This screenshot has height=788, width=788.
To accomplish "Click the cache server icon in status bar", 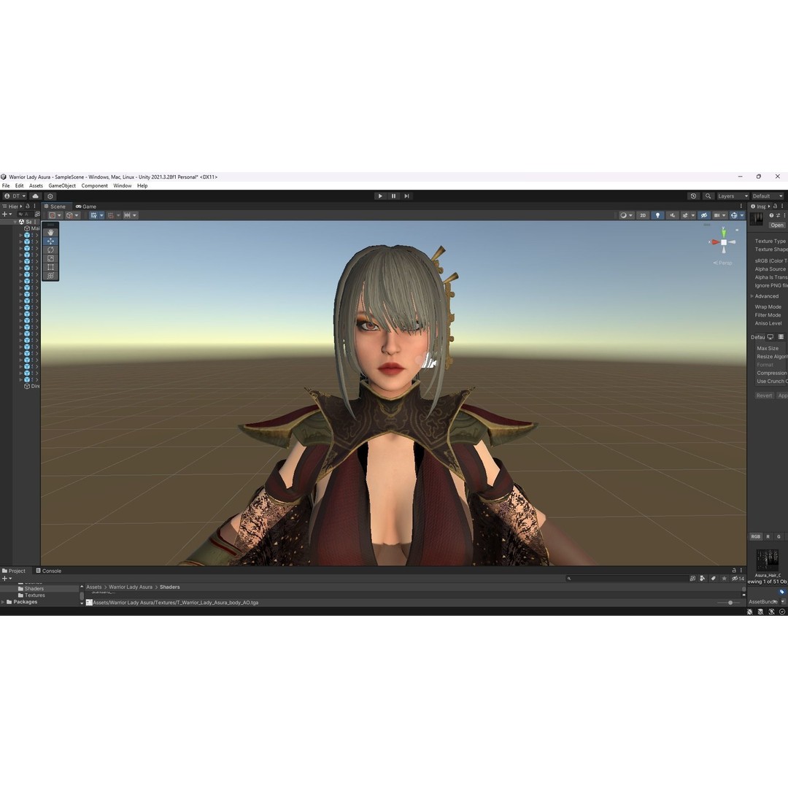I will click(x=760, y=611).
